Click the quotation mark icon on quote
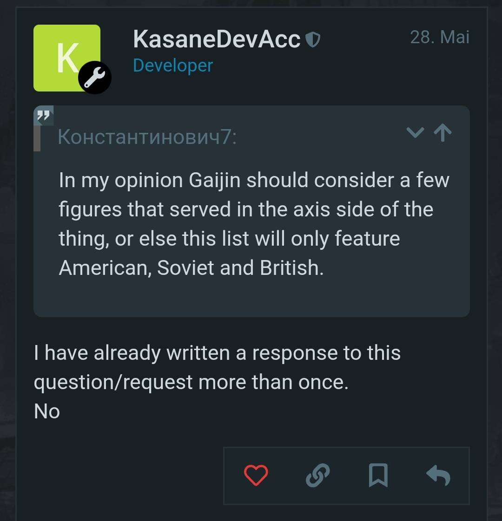This screenshot has height=521, width=502. pos(43,116)
